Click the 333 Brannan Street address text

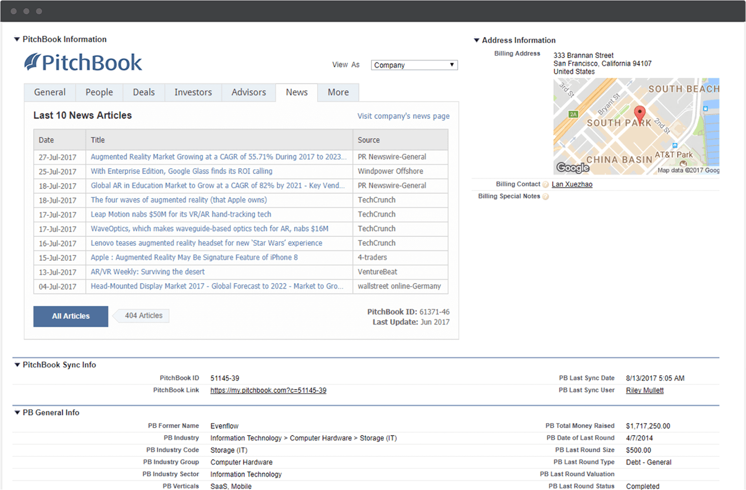point(583,55)
